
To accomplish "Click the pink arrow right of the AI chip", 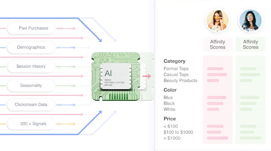I will click(x=147, y=76).
